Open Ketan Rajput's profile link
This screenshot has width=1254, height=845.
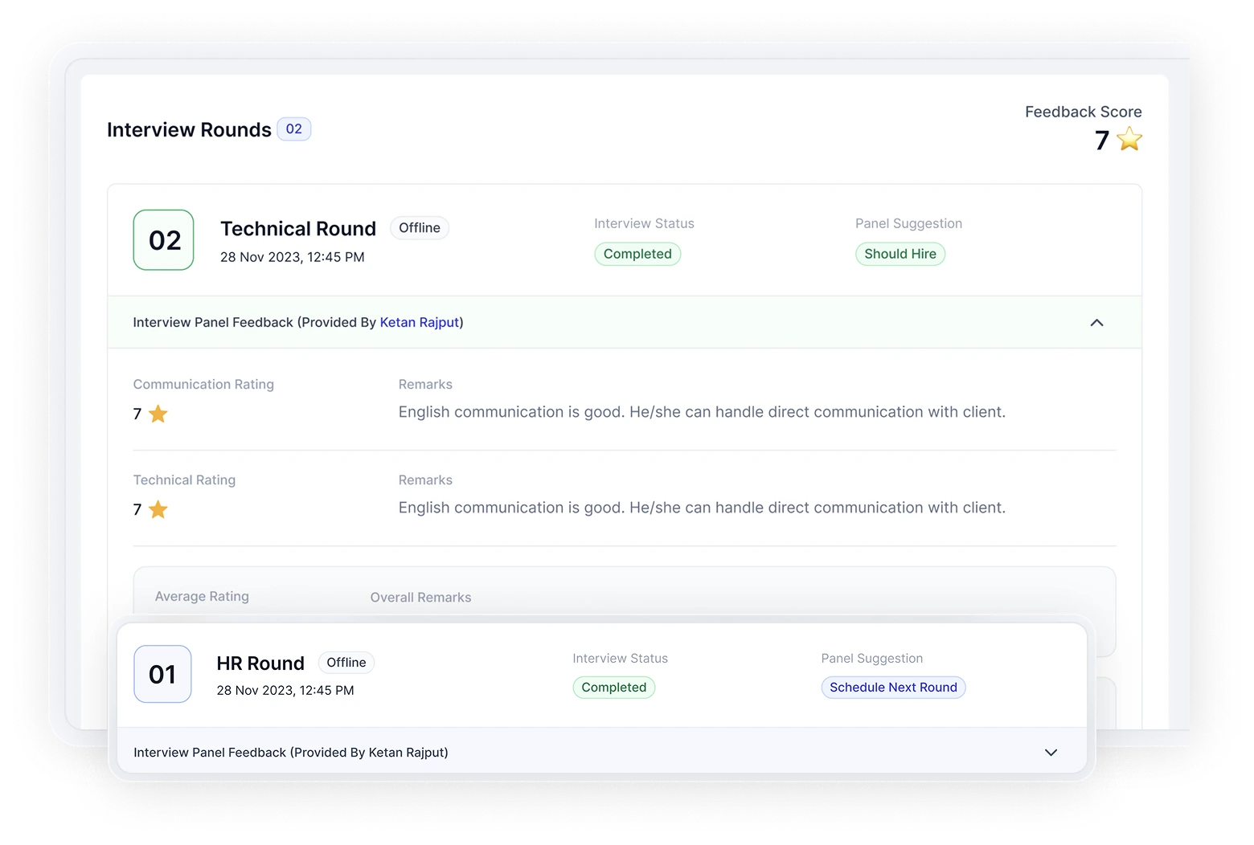pos(420,322)
